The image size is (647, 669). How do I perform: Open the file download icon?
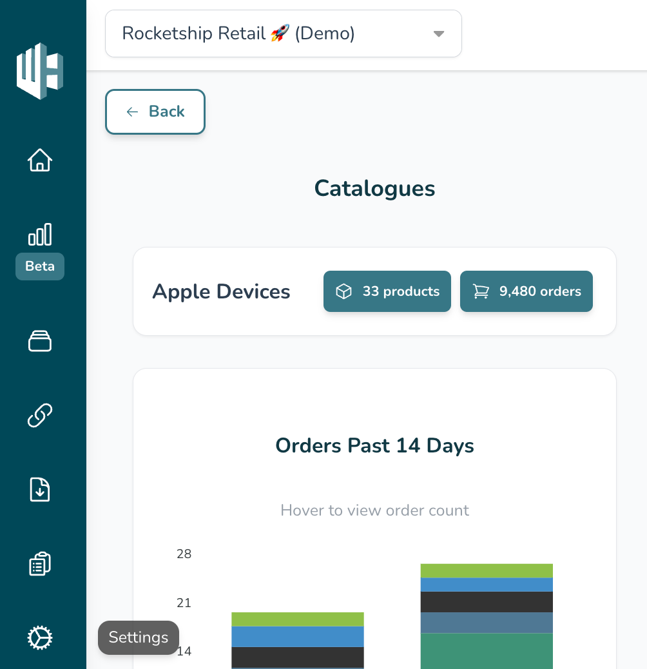40,489
